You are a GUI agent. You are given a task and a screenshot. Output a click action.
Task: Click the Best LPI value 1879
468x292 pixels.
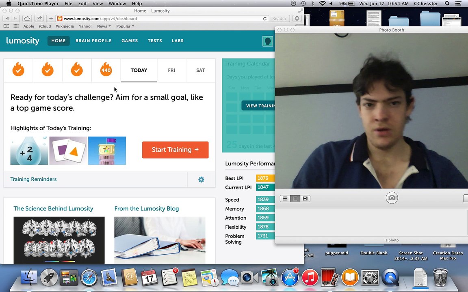pyautogui.click(x=265, y=178)
